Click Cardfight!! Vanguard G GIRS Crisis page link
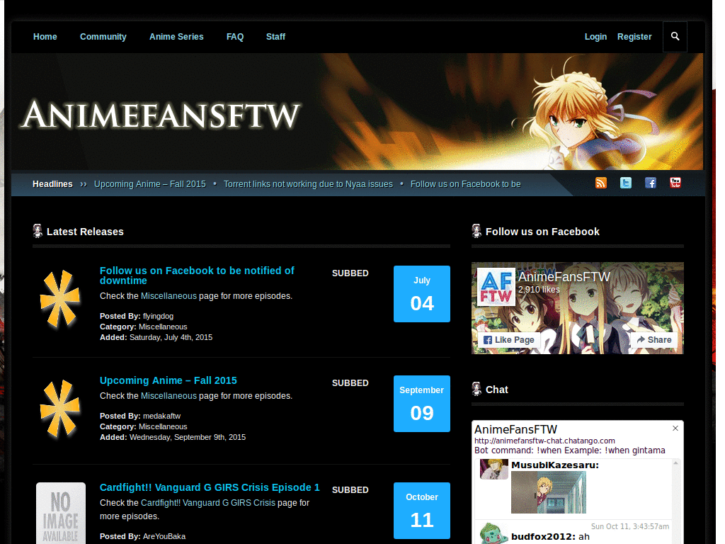 (x=208, y=503)
